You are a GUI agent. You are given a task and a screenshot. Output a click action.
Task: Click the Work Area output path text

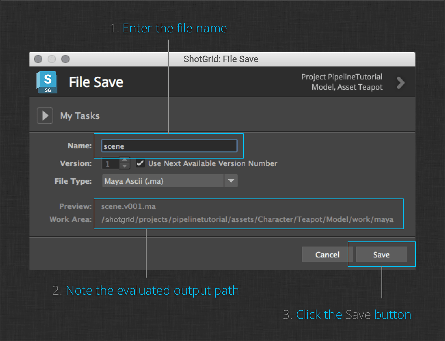(247, 220)
